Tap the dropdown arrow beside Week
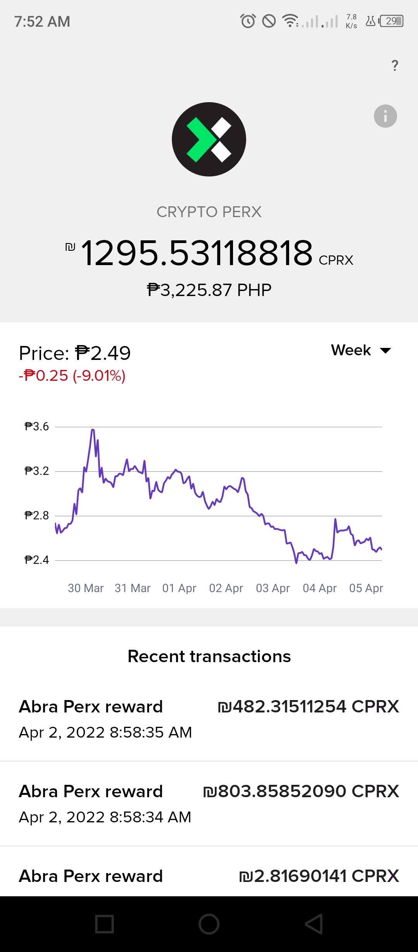 pyautogui.click(x=385, y=351)
